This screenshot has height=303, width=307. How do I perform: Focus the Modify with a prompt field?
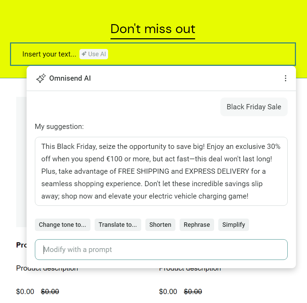pyautogui.click(x=161, y=250)
